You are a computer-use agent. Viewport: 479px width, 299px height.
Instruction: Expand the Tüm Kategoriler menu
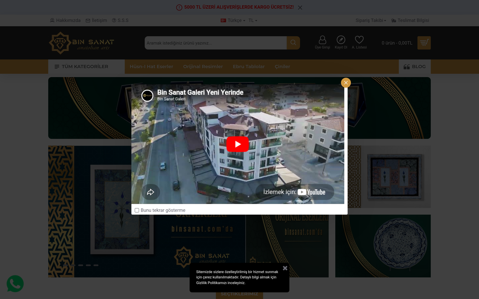(86, 66)
